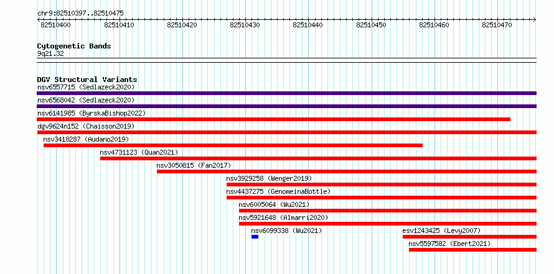Click nsv6099338 (Wu2021) variant label

tap(286, 231)
